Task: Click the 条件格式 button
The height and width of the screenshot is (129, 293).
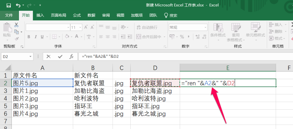Action: (x=218, y=32)
